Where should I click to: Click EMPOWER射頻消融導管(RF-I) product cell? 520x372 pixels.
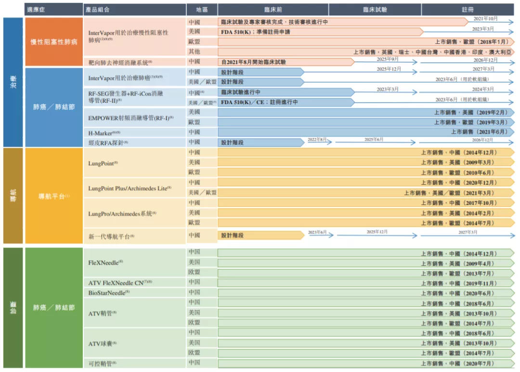(135, 118)
